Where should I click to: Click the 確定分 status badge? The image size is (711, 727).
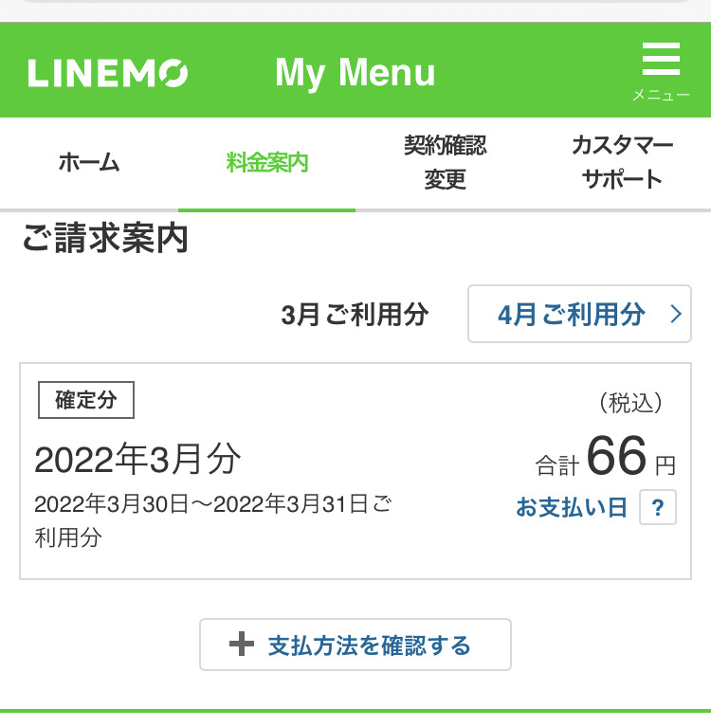pos(86,400)
